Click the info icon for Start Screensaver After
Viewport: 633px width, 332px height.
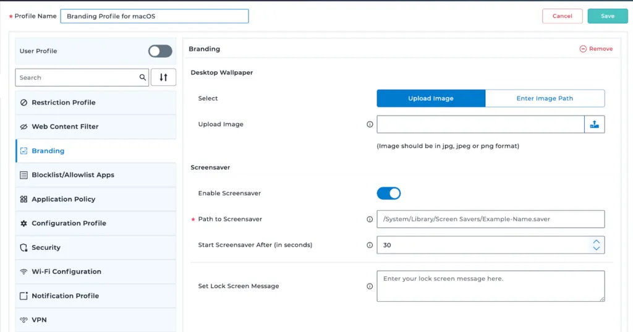(370, 245)
